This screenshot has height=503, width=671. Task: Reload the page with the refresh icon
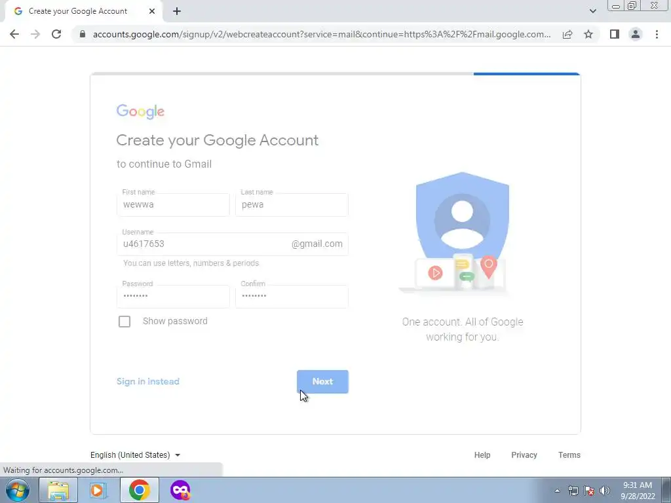point(56,34)
